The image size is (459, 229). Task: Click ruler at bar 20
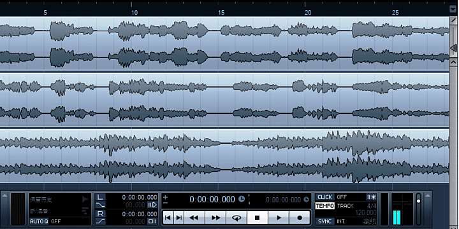point(308,13)
